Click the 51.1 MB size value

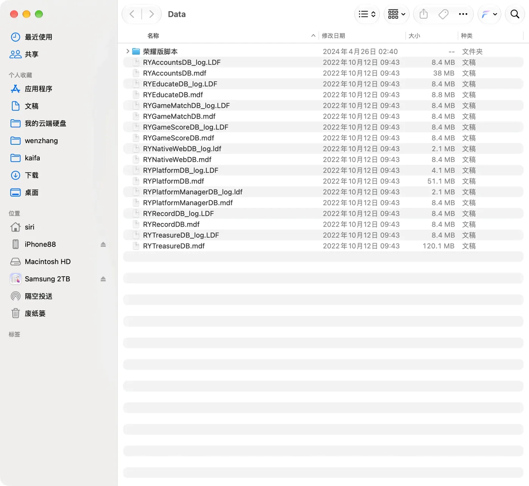[x=441, y=181]
